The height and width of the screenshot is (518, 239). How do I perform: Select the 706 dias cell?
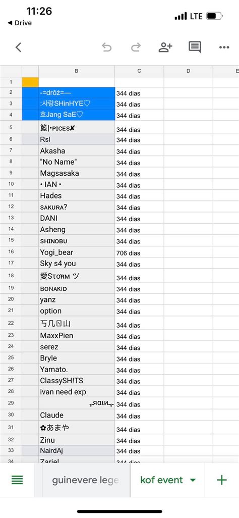139,252
